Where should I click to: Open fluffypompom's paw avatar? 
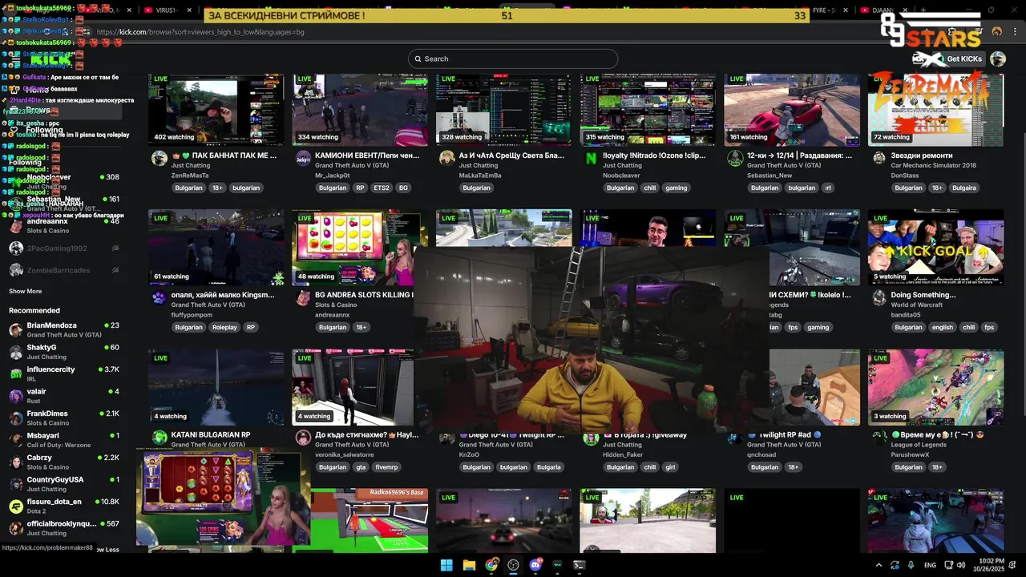tap(159, 298)
